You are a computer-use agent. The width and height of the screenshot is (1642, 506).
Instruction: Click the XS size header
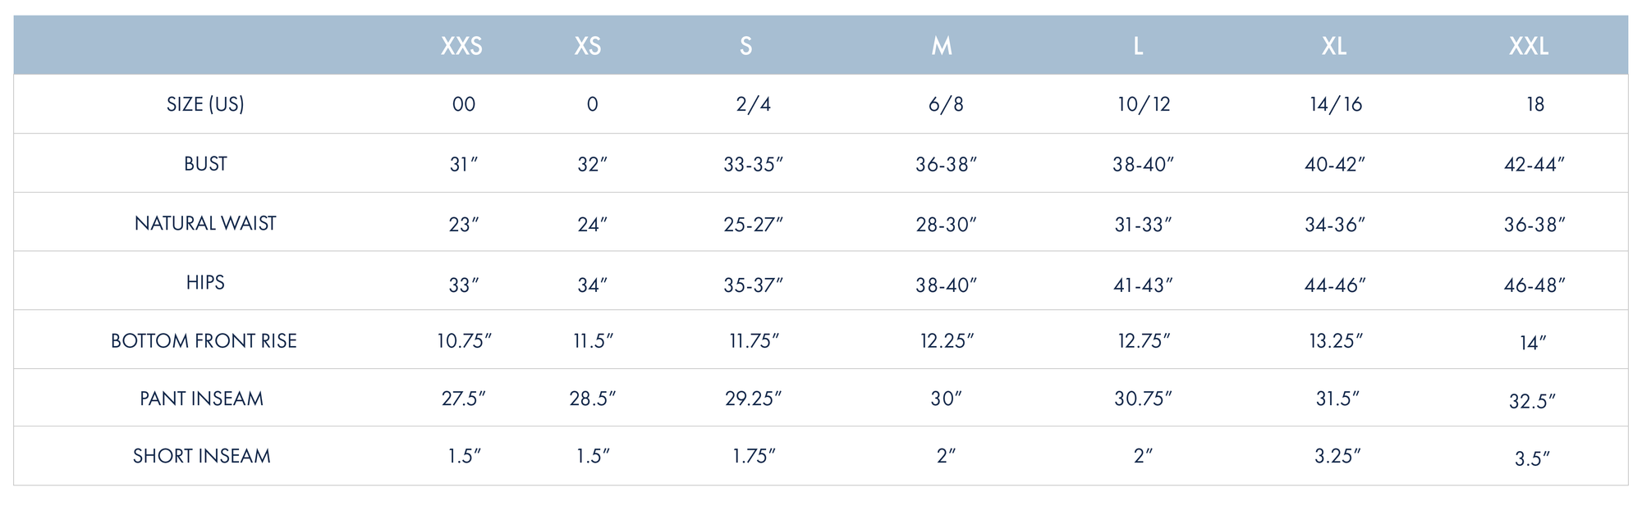(x=588, y=46)
